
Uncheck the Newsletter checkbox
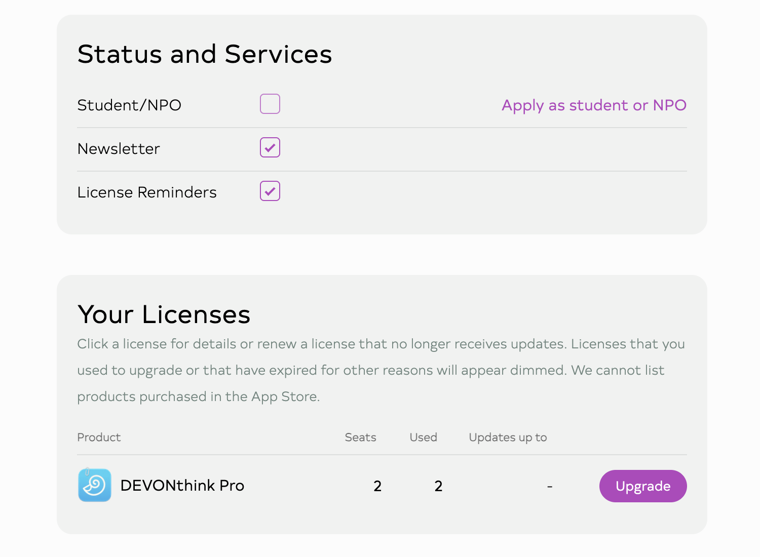(270, 147)
